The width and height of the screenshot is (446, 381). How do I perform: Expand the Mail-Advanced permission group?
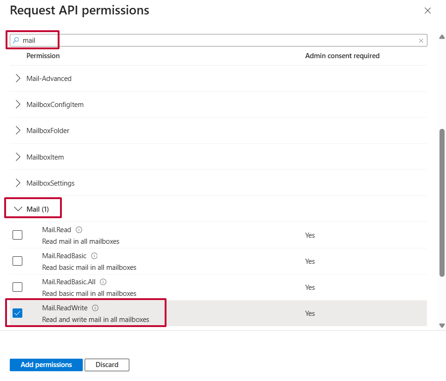coord(18,79)
